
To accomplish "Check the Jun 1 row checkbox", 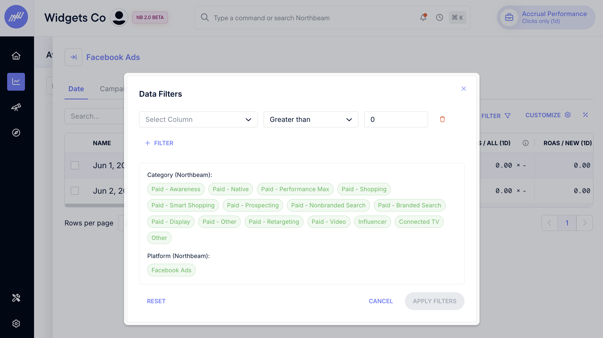I will [75, 165].
